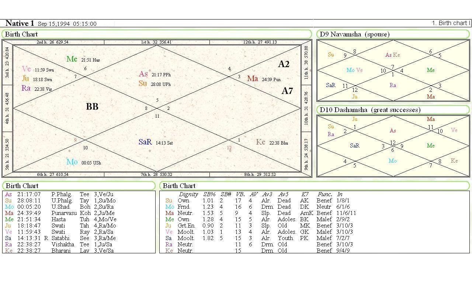Click Mo 00:05 USh in the main chart
This screenshot has width=472, height=295.
coord(84,162)
